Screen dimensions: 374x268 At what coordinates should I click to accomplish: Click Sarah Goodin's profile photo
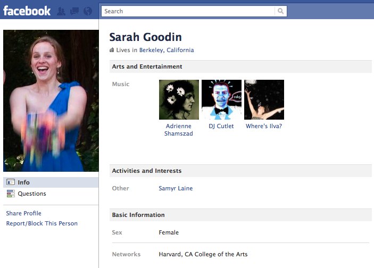pos(51,100)
